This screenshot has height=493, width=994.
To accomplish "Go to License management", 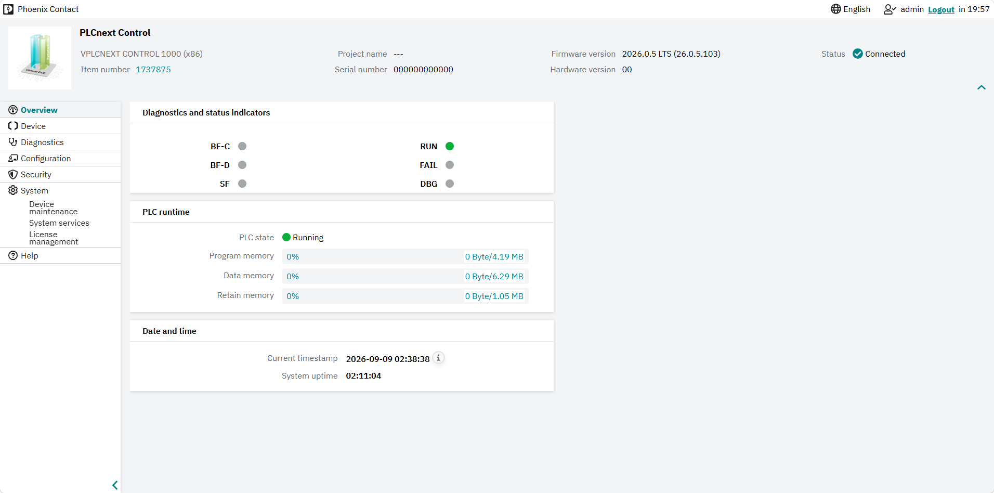I will [x=54, y=238].
